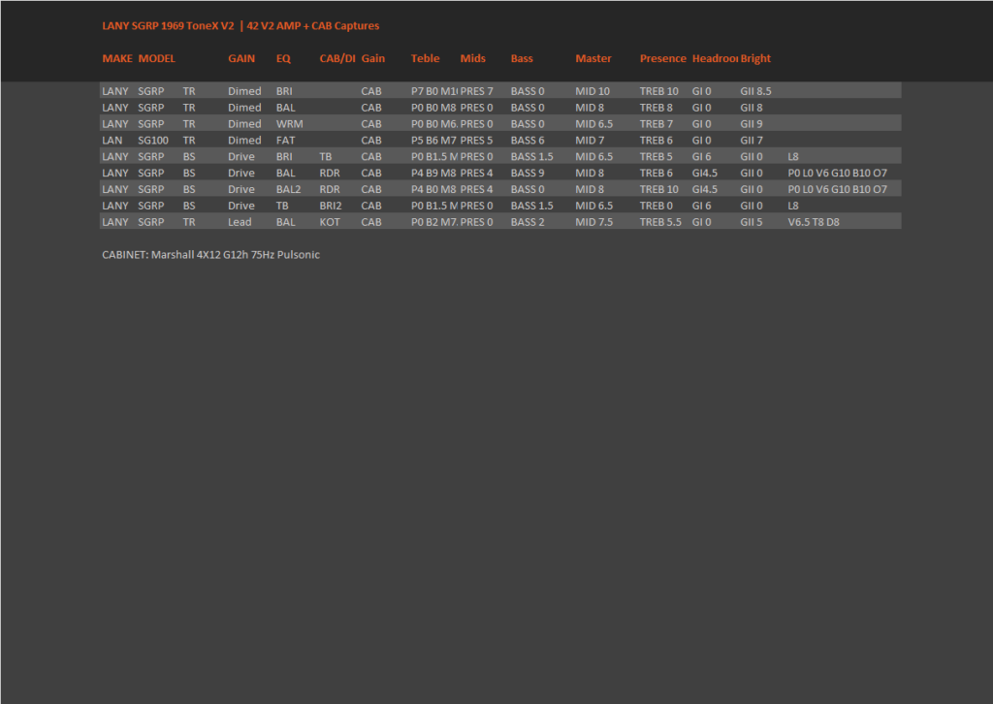Viewport: 993px width, 704px height.
Task: Click the EQ column header
Action: tap(283, 58)
